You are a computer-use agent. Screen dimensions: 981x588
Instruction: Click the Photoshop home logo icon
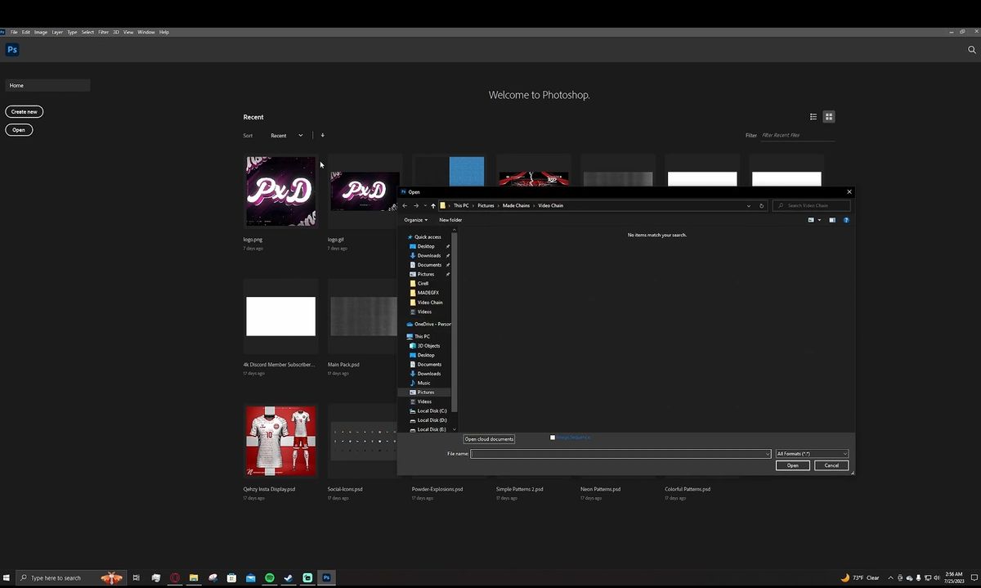click(x=12, y=50)
